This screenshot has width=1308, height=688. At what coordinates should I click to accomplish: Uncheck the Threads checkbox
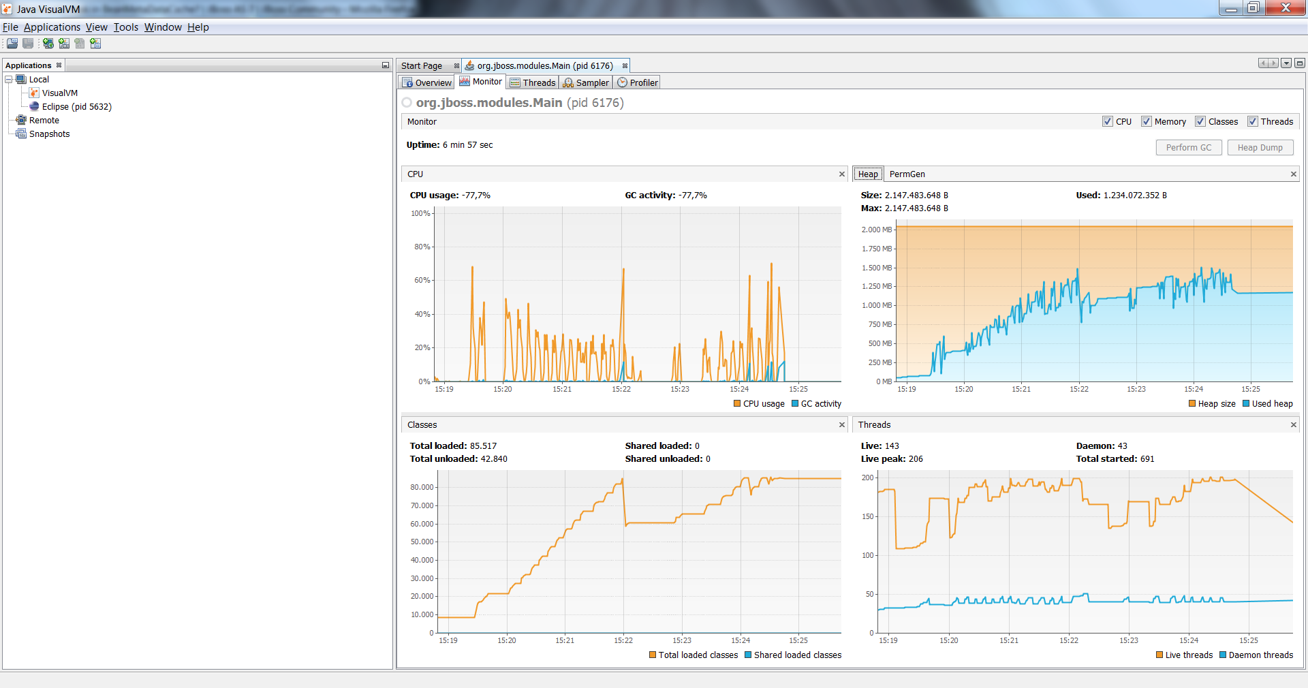[x=1253, y=121]
